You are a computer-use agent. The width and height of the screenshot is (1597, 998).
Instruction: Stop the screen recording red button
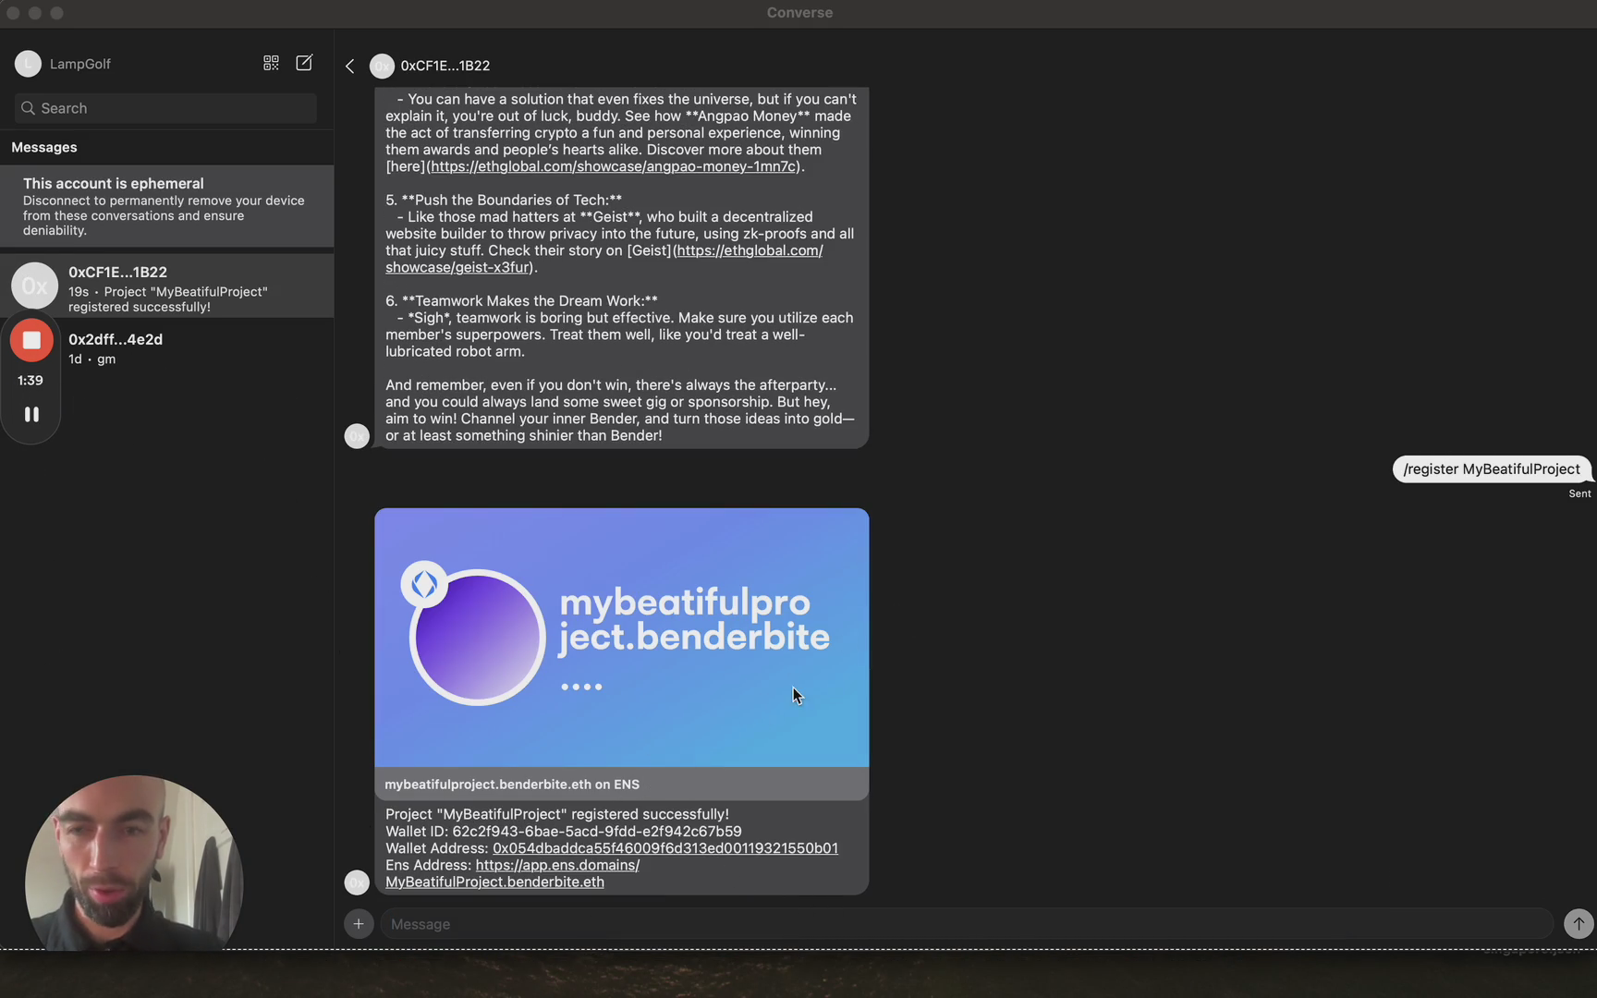pyautogui.click(x=31, y=340)
